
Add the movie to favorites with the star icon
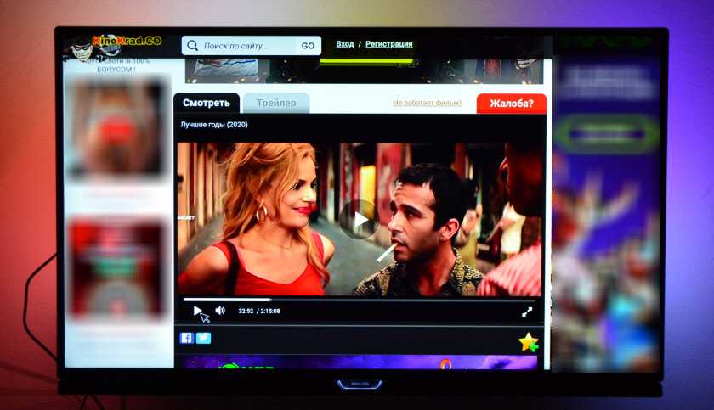click(528, 342)
